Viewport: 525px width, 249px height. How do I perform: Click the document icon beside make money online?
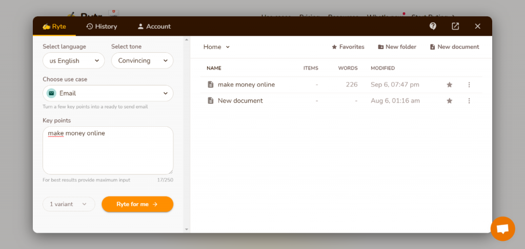[x=210, y=85]
